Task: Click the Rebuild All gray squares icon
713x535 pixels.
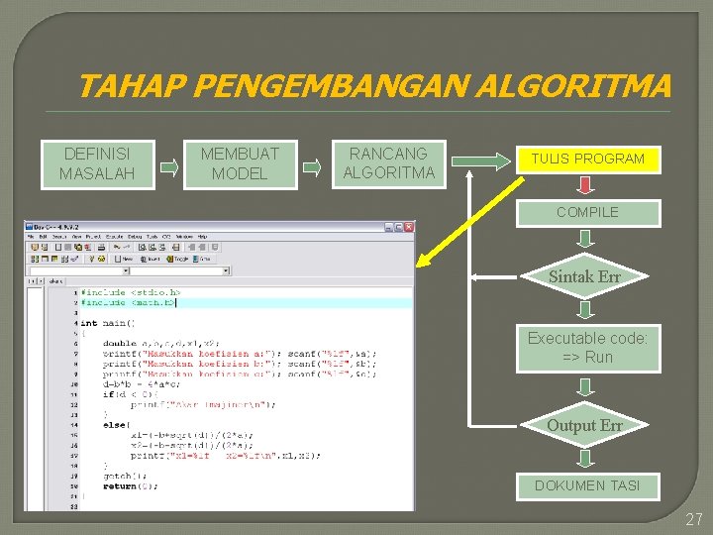Action: (x=64, y=259)
